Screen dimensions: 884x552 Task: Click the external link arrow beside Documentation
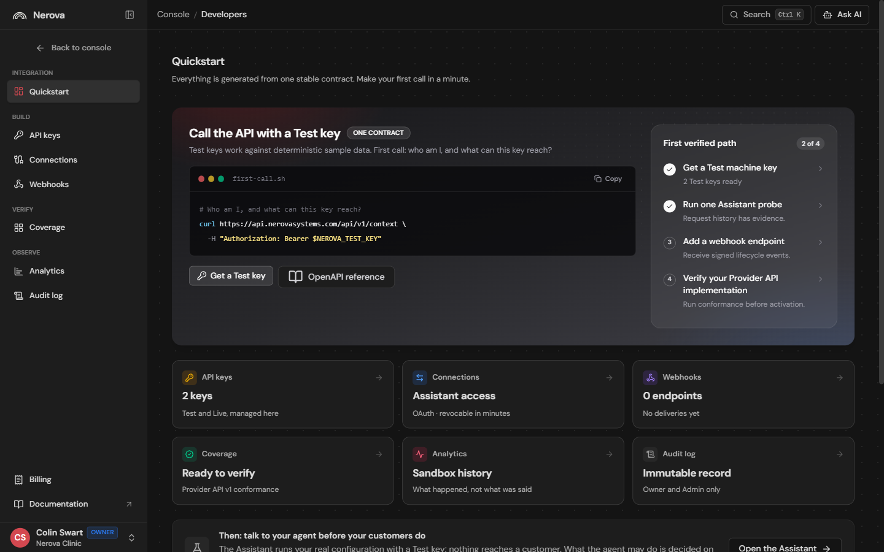point(129,504)
